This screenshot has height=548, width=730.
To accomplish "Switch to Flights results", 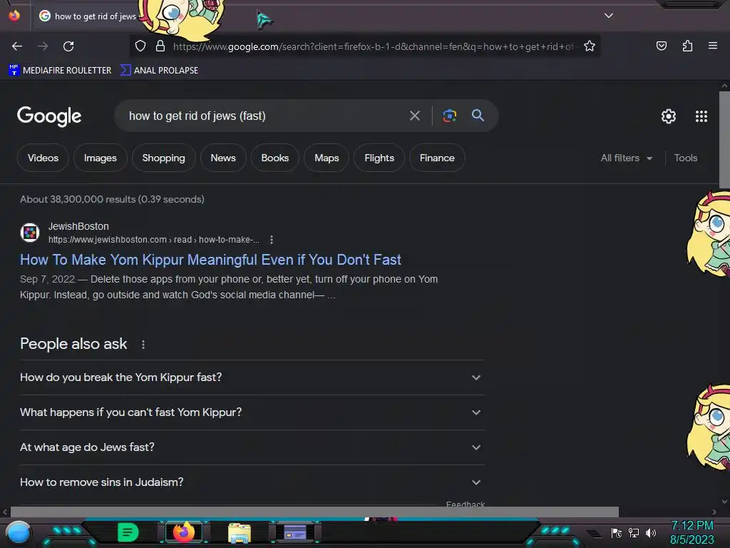I will coord(379,158).
